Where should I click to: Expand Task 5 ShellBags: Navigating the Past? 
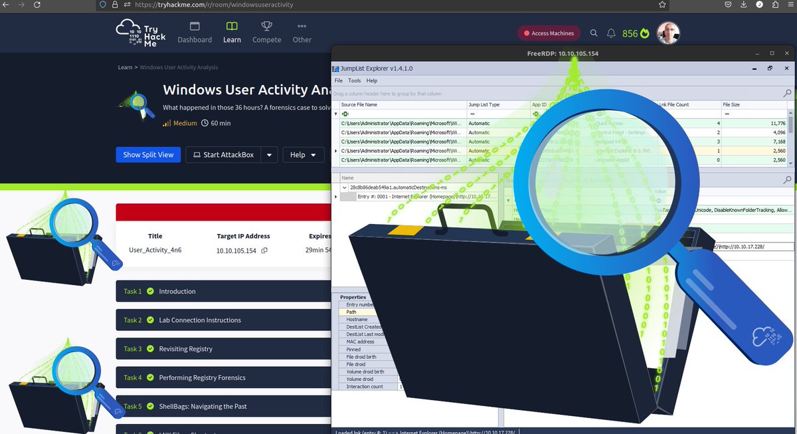(x=223, y=406)
